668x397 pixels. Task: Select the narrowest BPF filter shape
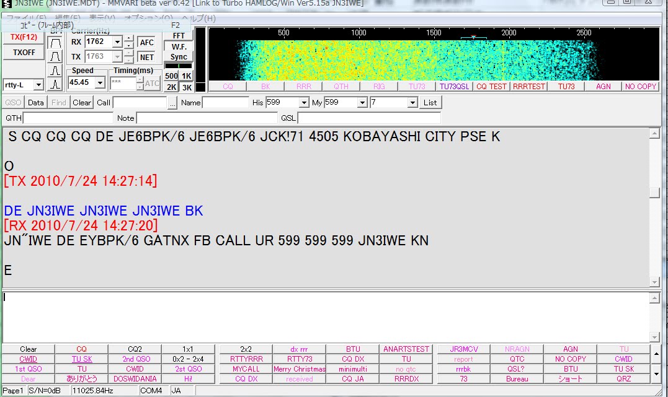pos(55,84)
